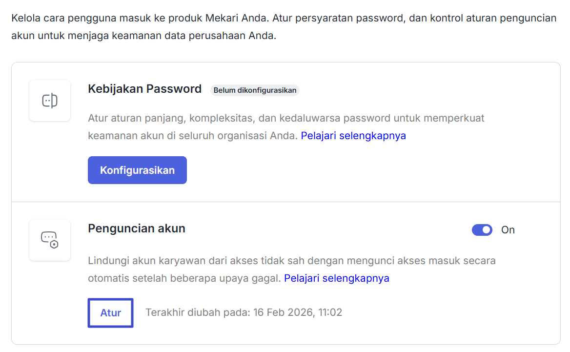Click the Belum dikonfigurasikan badge
The image size is (570, 352).
coord(255,90)
